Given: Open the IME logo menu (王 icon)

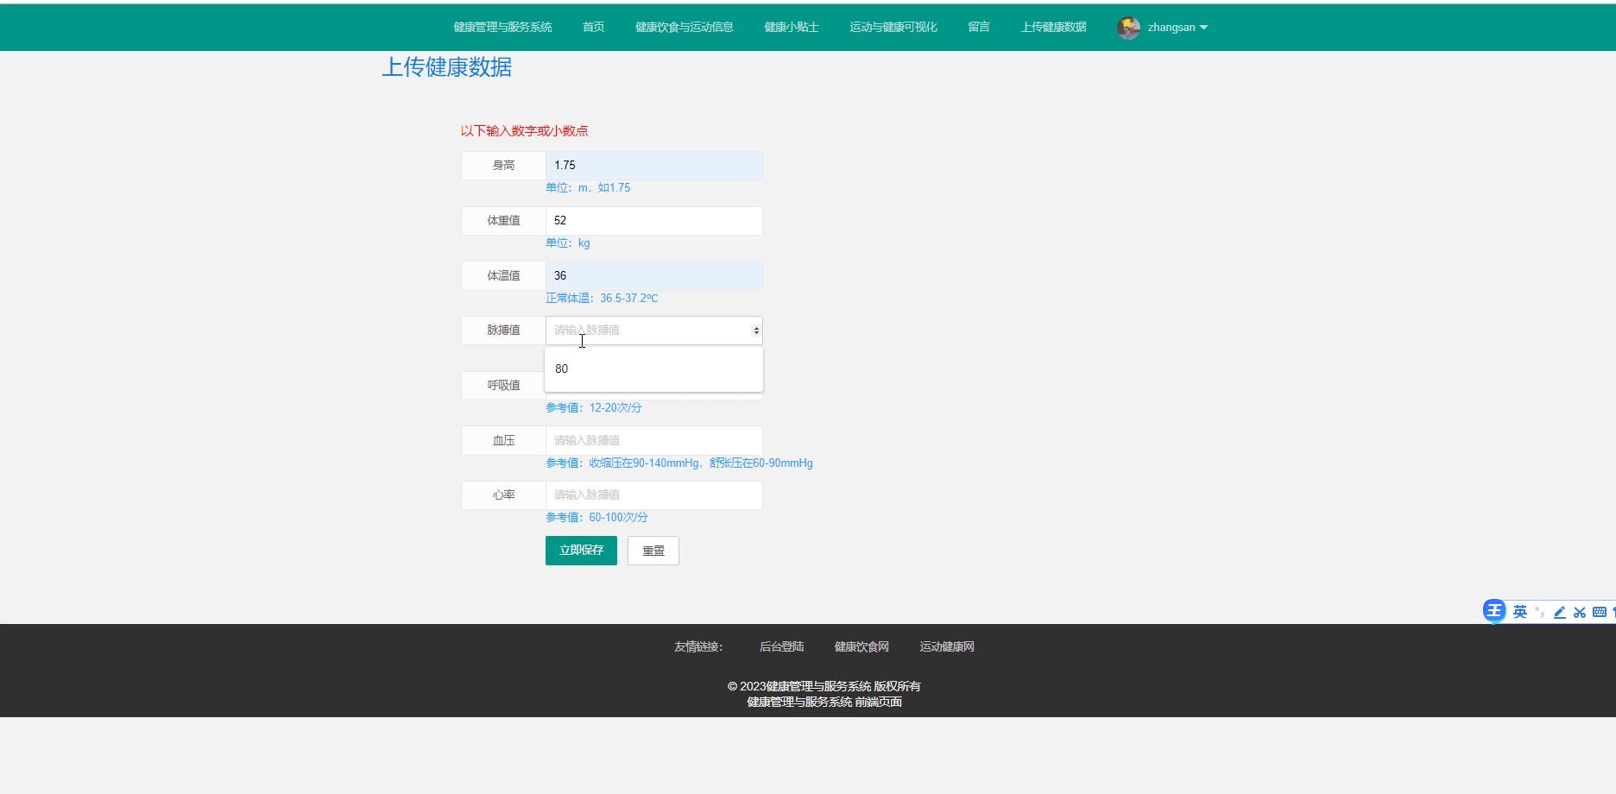Looking at the screenshot, I should (1494, 611).
